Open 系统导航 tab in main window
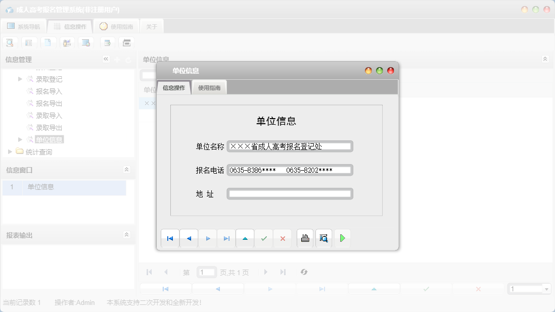The image size is (555, 312). [x=24, y=26]
